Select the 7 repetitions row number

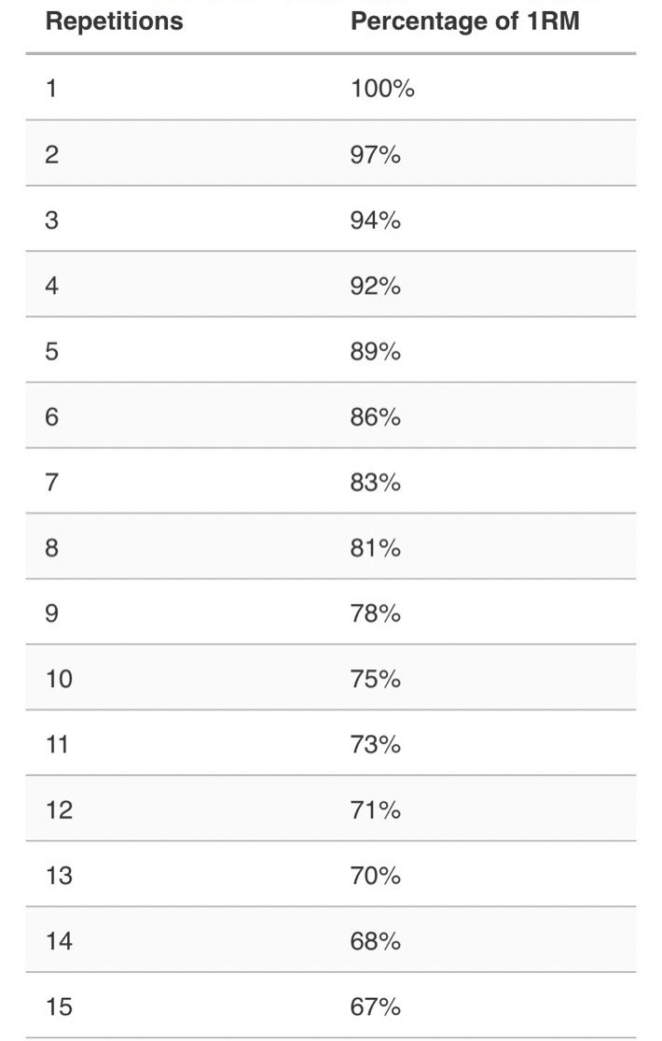tap(51, 482)
